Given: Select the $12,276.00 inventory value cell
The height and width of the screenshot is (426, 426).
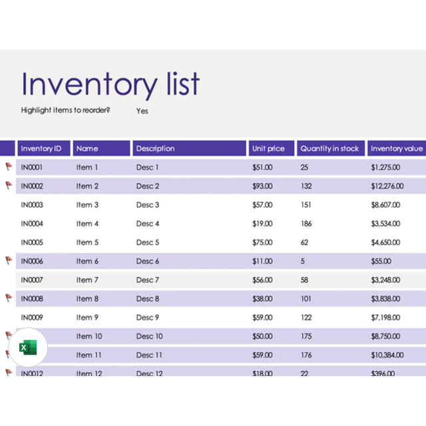Looking at the screenshot, I should point(387,186).
